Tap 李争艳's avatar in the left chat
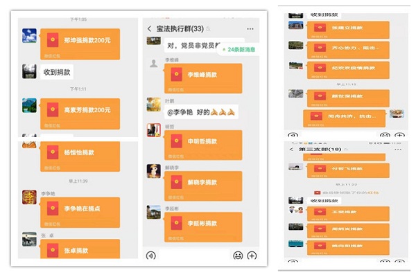This screenshot has height=277, width=416. 29,199
